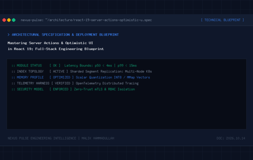Click Zero-Trust mTLS & RBAC Isolation text

(104, 89)
